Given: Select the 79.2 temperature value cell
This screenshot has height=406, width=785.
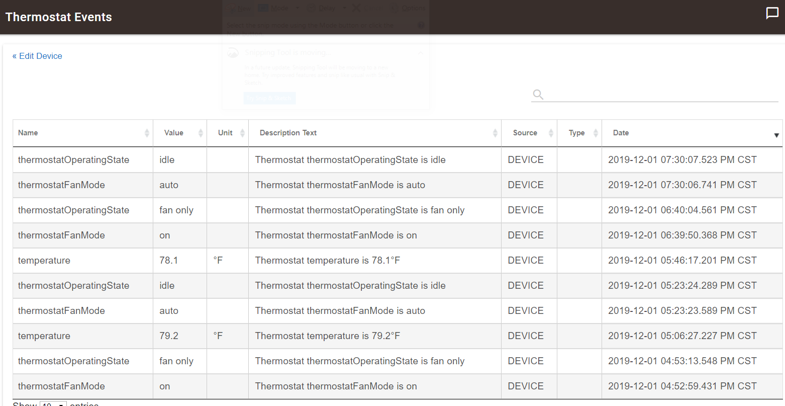Looking at the screenshot, I should [x=169, y=336].
